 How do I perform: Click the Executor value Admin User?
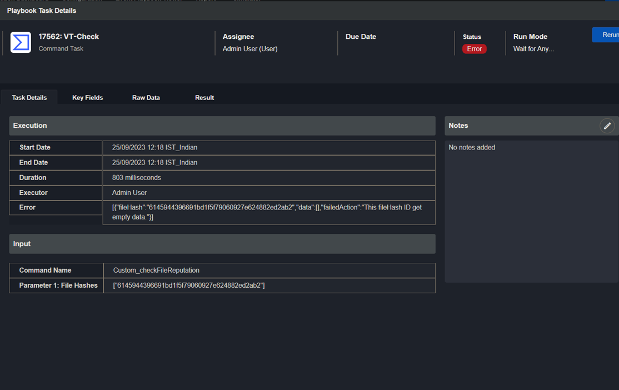pos(129,193)
